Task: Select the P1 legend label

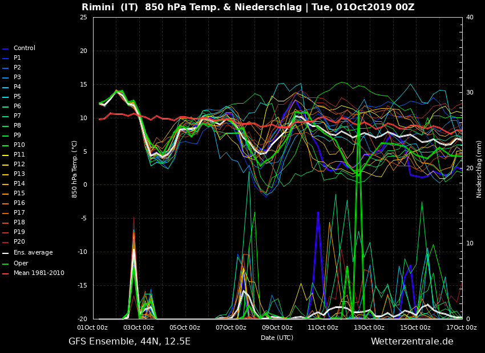Action: pyautogui.click(x=17, y=58)
